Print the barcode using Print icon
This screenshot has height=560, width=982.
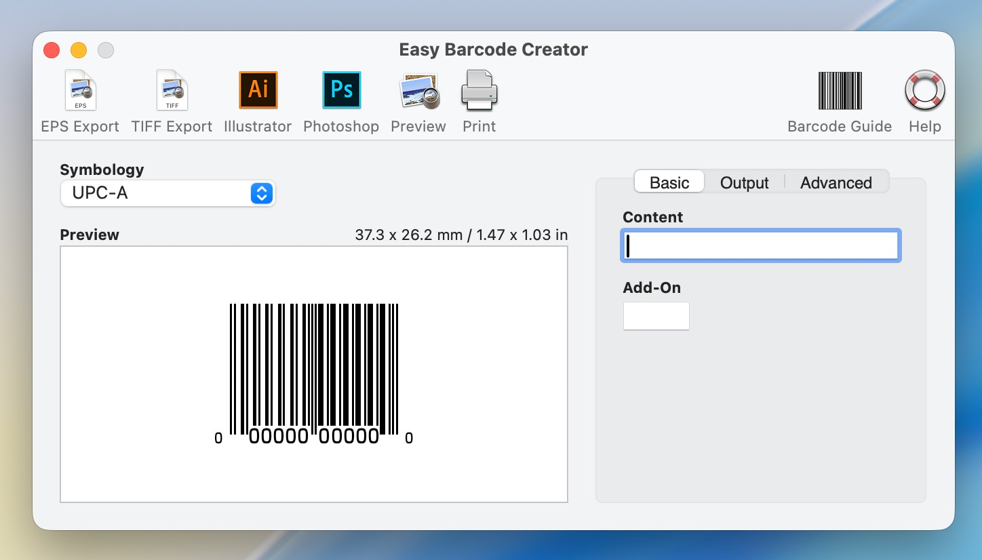479,91
